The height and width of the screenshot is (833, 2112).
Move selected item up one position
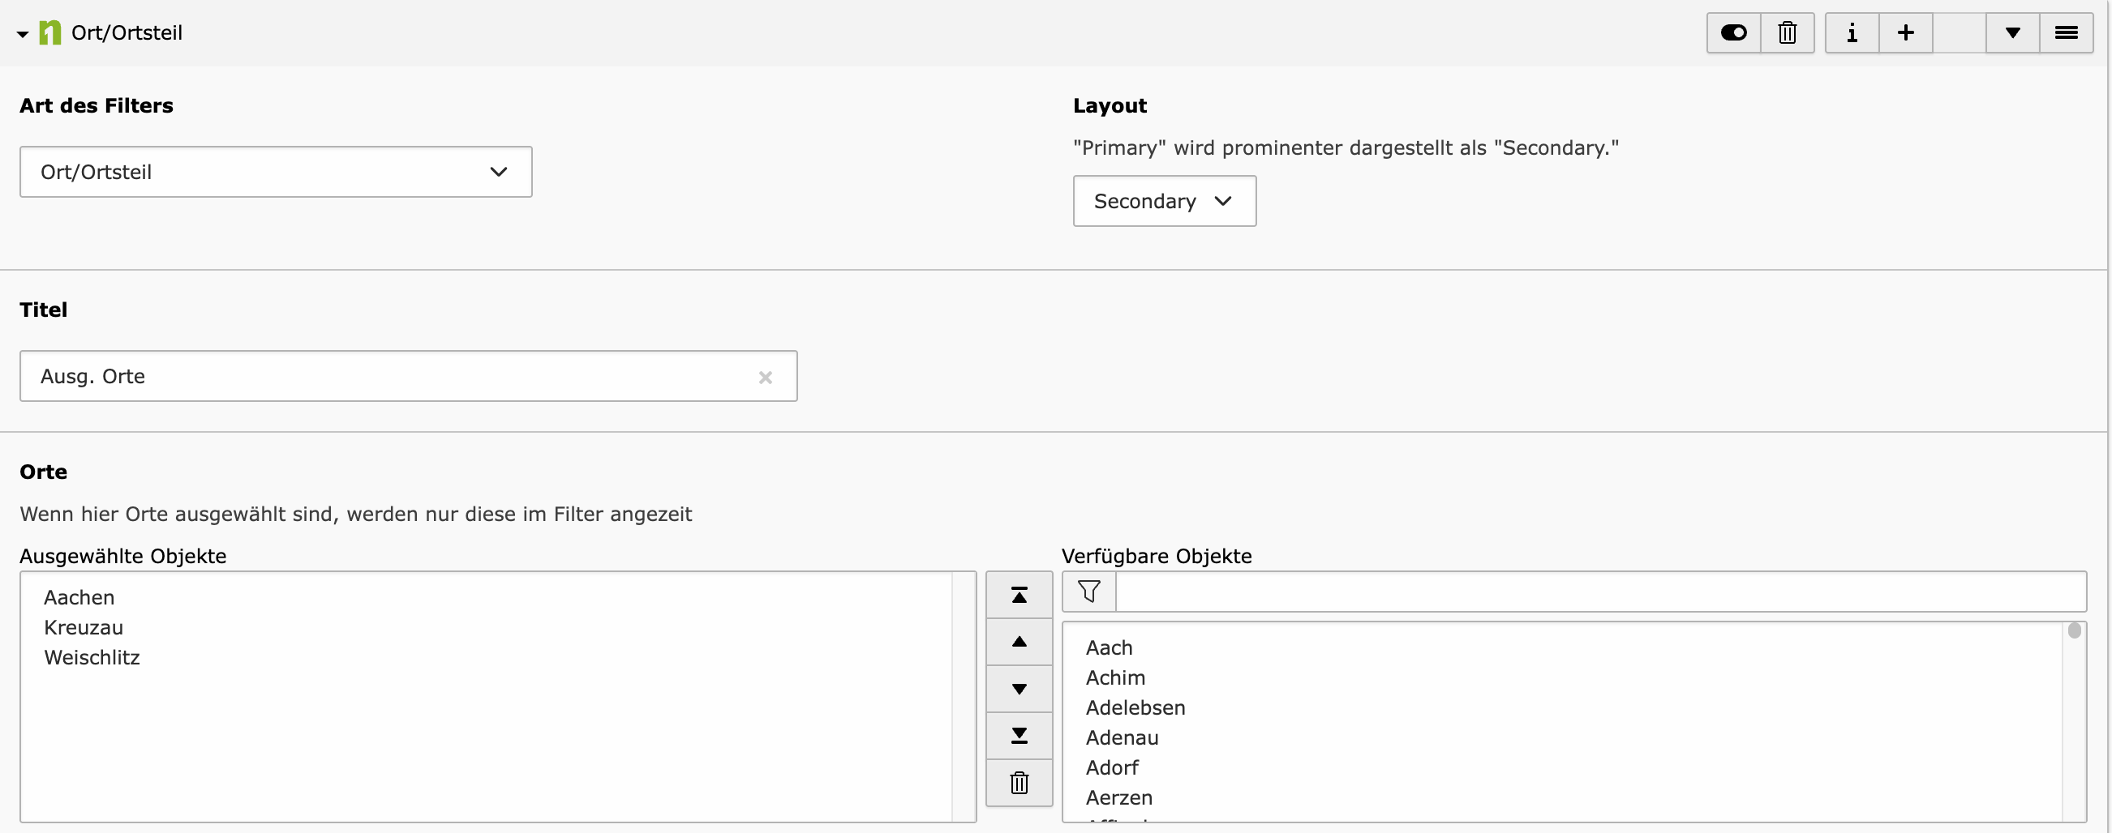coord(1020,642)
